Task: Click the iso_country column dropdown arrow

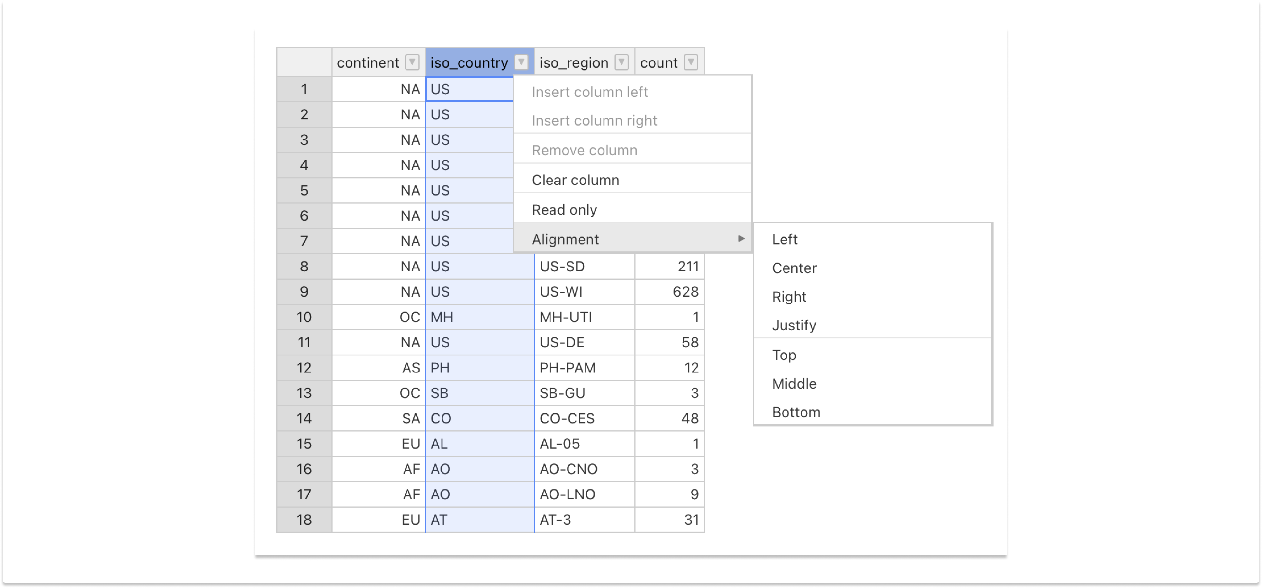Action: [521, 62]
